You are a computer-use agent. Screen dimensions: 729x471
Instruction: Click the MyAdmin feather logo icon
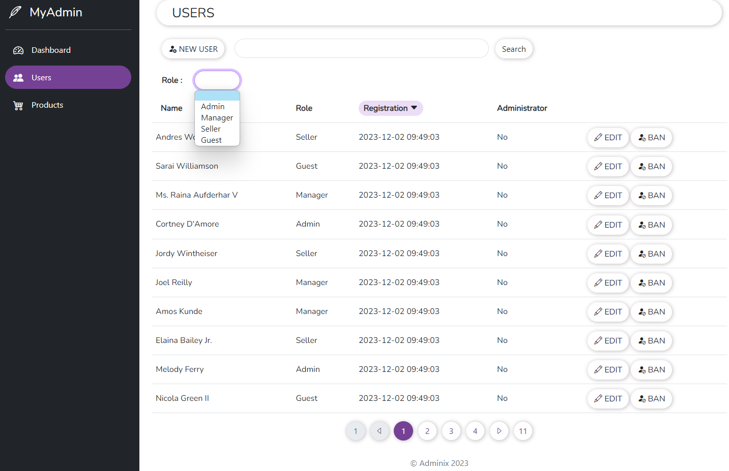pos(16,12)
